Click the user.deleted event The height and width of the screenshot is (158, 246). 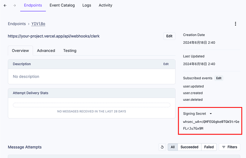(193, 100)
